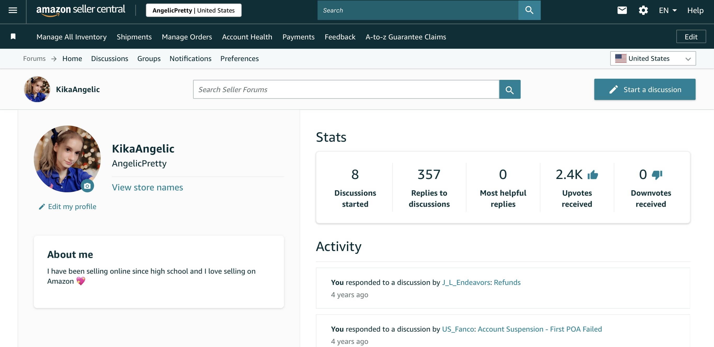Open the Refunds discussion link
Viewport: 714px width, 347px height.
[507, 282]
